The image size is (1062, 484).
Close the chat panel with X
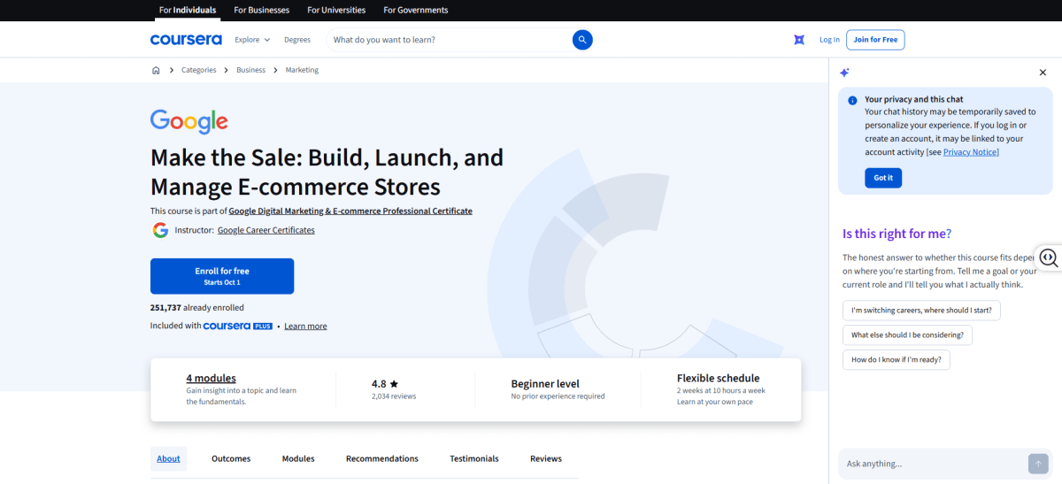pos(1043,73)
